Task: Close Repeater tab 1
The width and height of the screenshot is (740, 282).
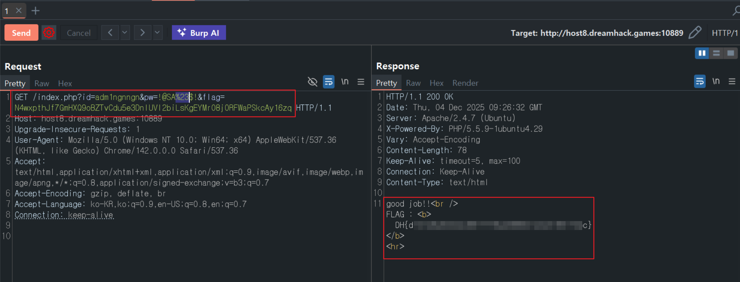Action: click(x=19, y=11)
